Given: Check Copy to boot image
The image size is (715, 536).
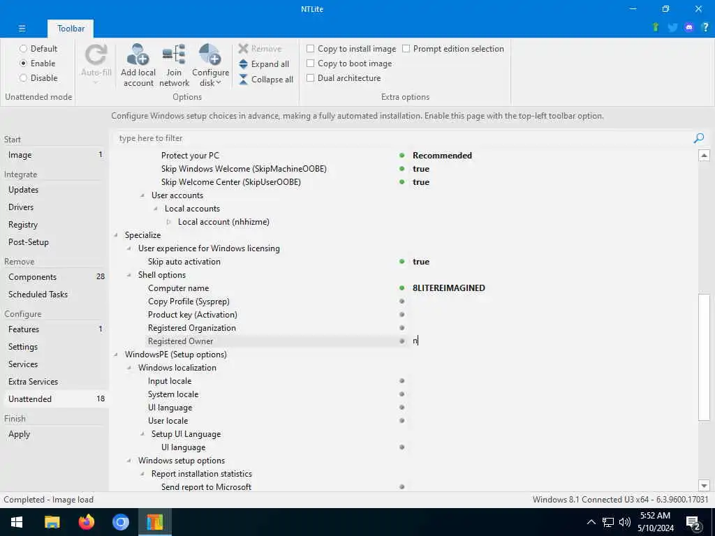Looking at the screenshot, I should [310, 64].
